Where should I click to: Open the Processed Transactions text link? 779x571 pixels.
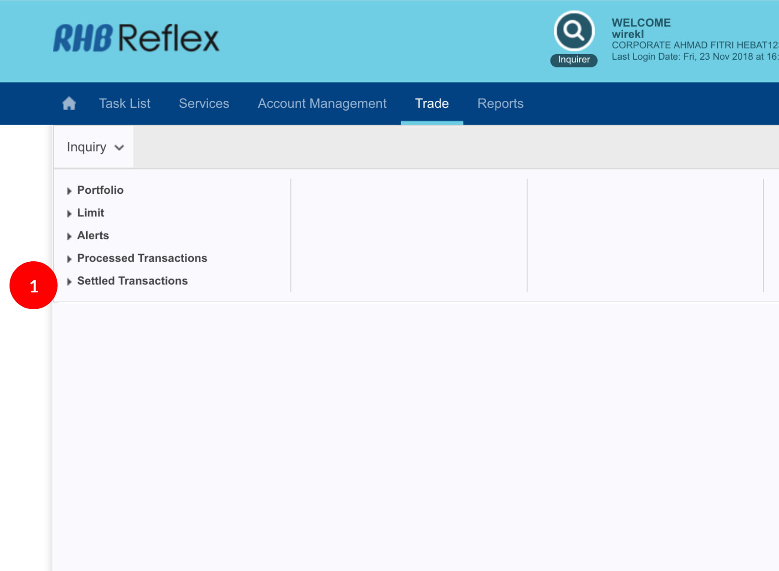point(142,258)
